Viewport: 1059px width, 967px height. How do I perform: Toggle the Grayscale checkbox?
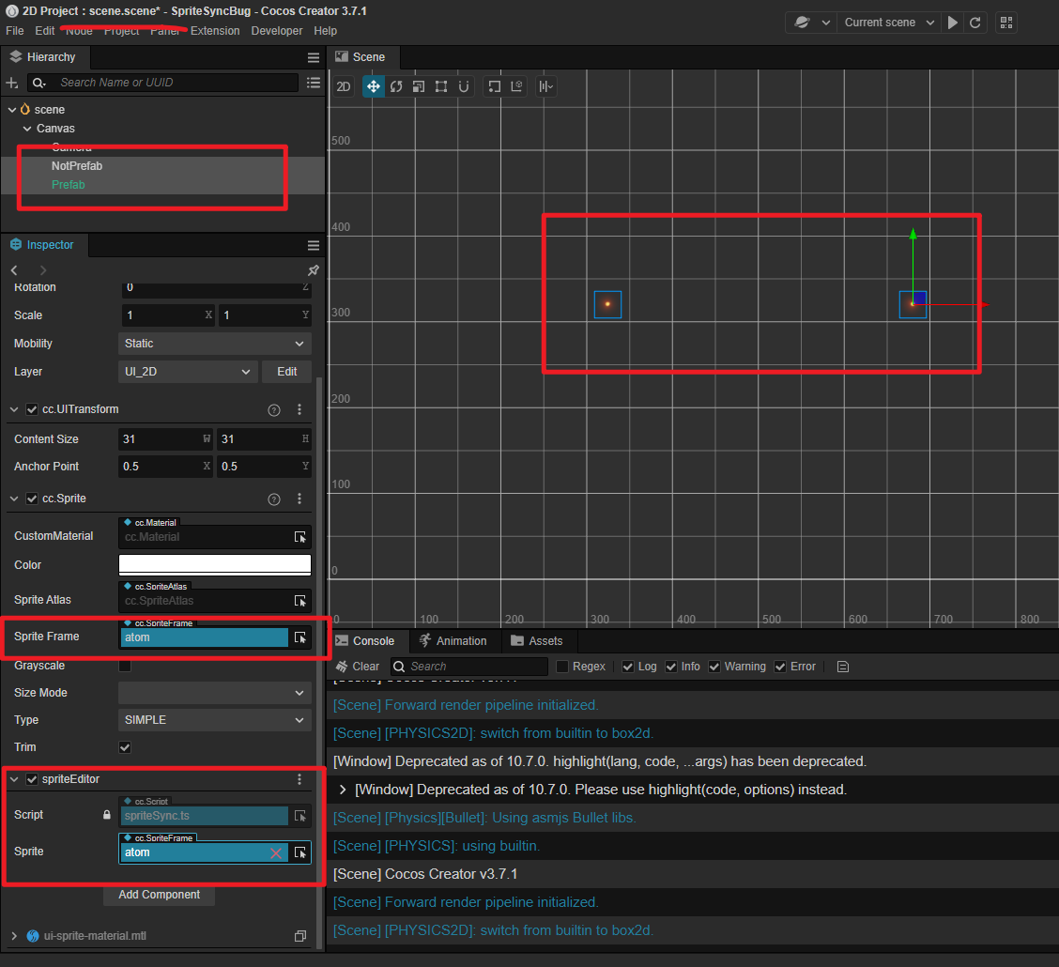(125, 666)
